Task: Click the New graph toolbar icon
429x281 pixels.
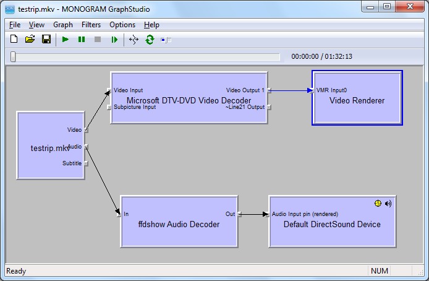Action: [14, 40]
